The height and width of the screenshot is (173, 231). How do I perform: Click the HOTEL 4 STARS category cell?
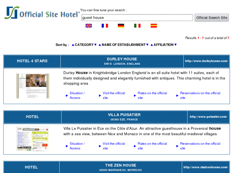point(32,61)
